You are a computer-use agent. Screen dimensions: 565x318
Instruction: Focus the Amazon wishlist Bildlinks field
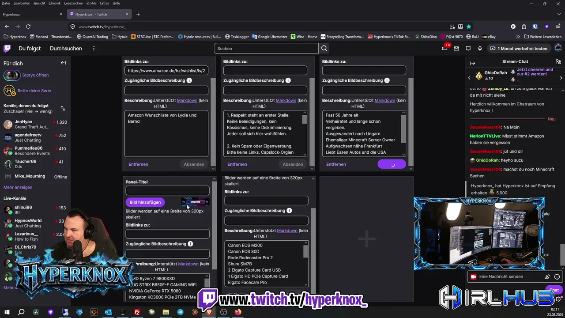point(166,71)
